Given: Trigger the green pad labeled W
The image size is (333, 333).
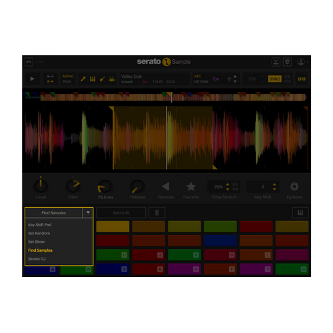Looking at the screenshot, I should coord(77,270).
